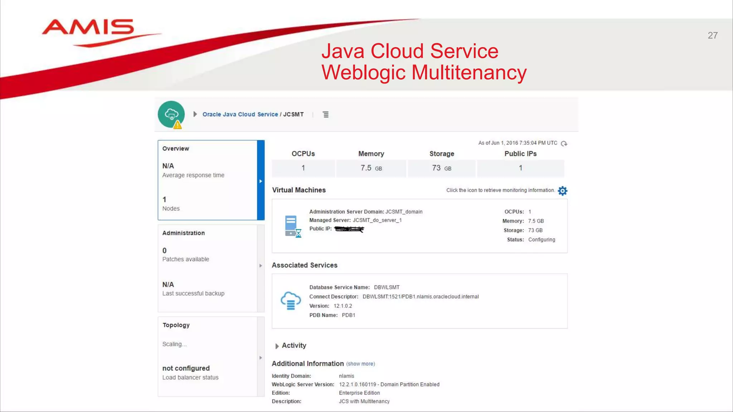Click the Virtual Machines heading

pyautogui.click(x=299, y=190)
